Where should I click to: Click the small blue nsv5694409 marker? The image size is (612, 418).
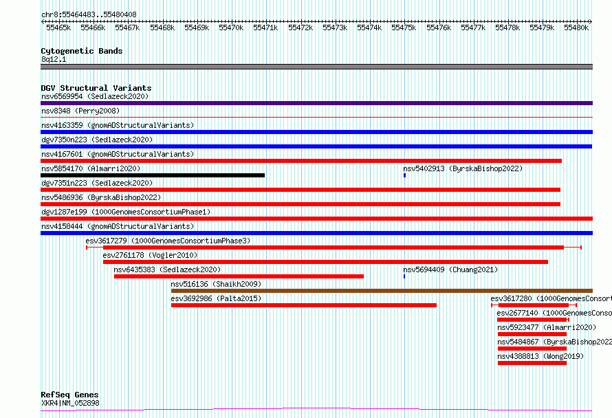pyautogui.click(x=404, y=276)
